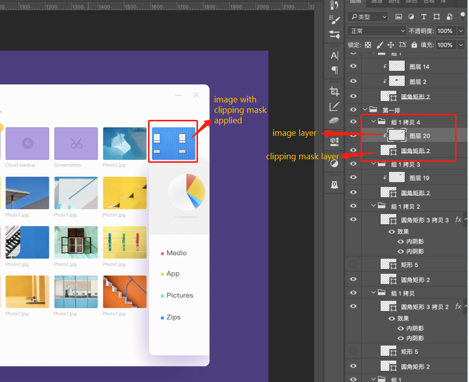Click the ice cave photo thumbnail on canvas
469x382 pixels.
[124, 143]
